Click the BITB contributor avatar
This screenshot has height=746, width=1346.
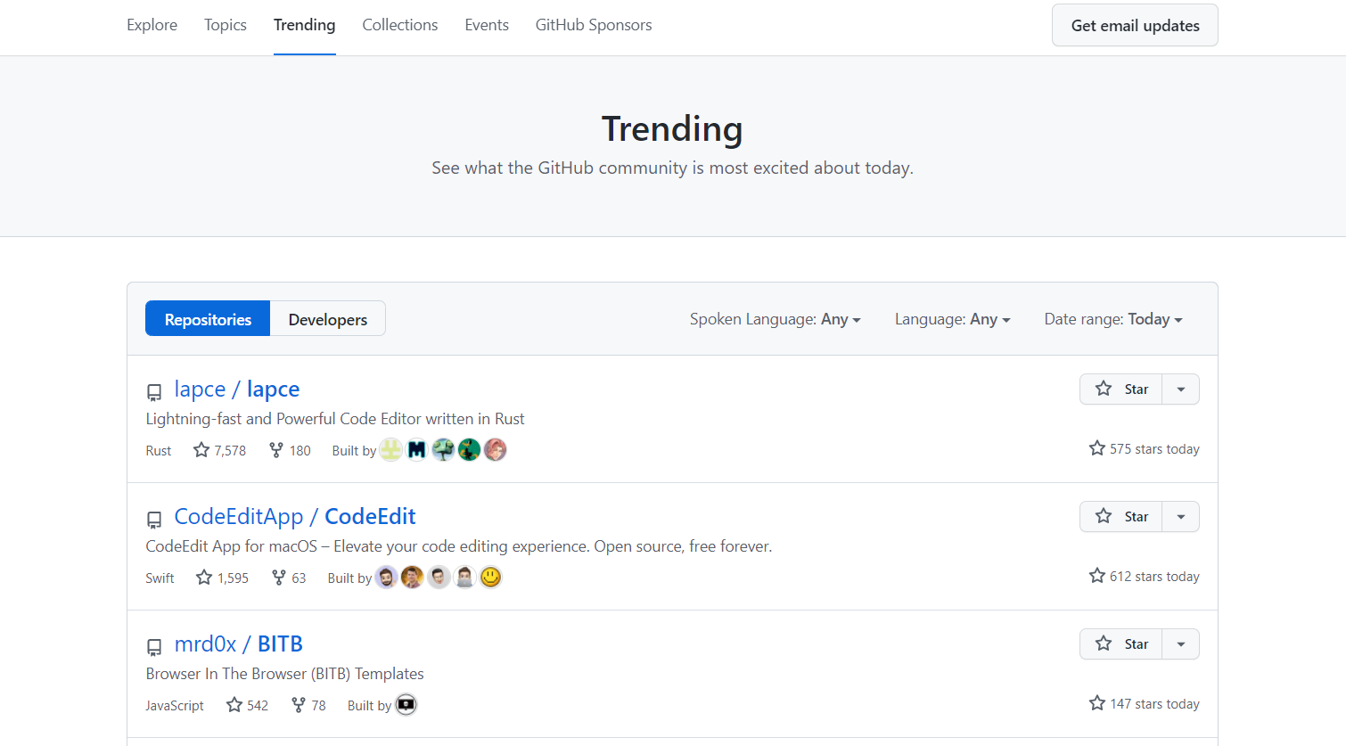pyautogui.click(x=406, y=704)
